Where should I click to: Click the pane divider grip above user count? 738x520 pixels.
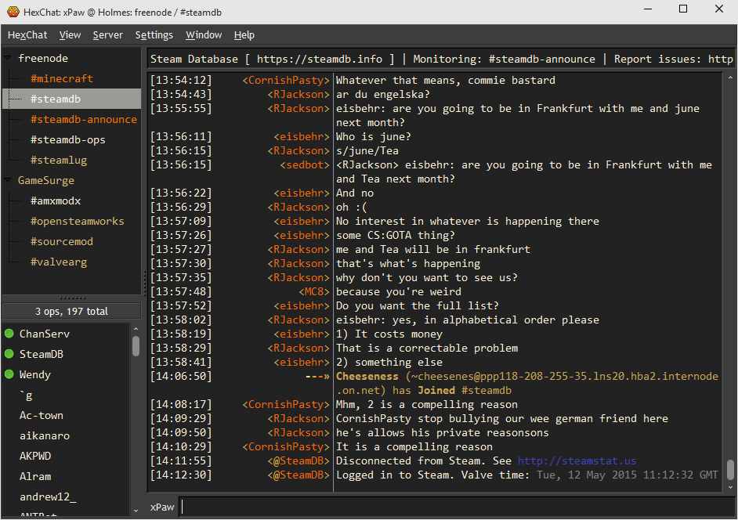click(x=72, y=298)
